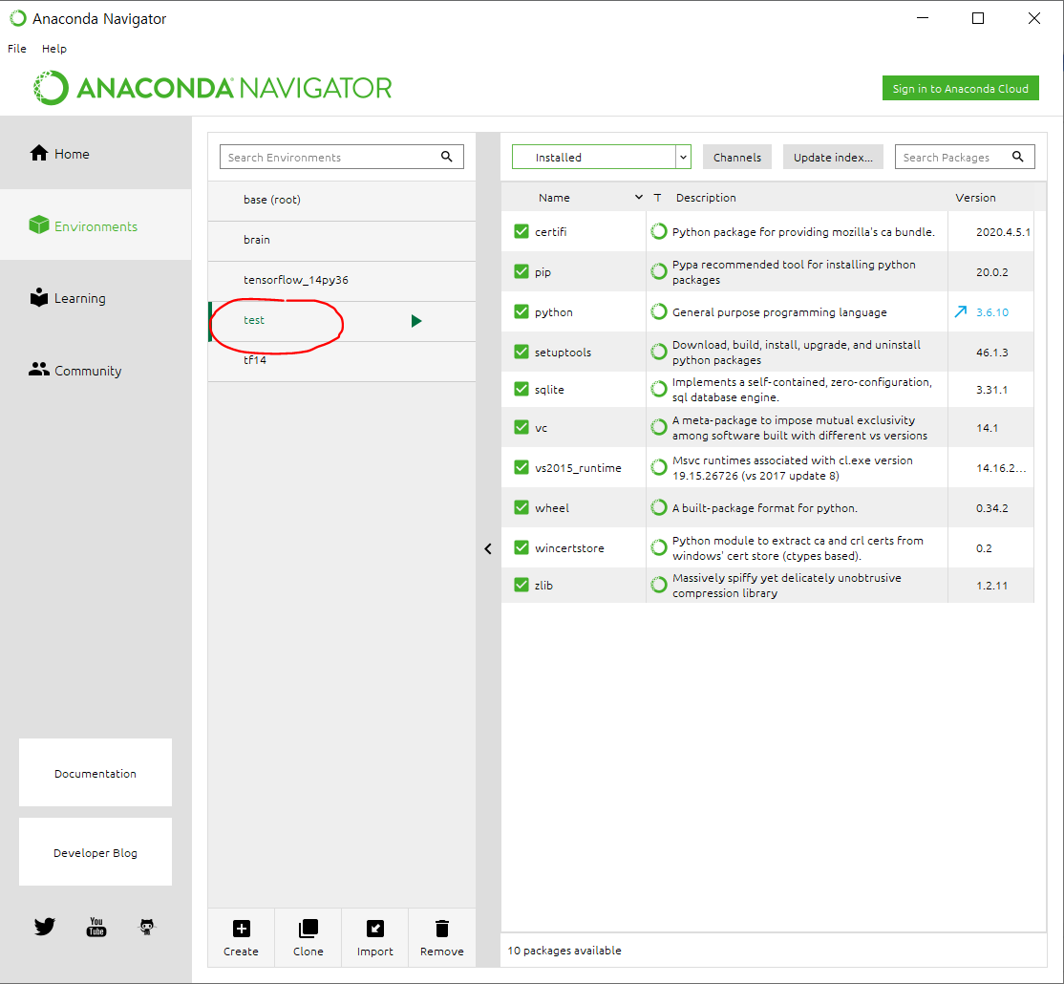Click the '10 packages available' status text

click(564, 950)
